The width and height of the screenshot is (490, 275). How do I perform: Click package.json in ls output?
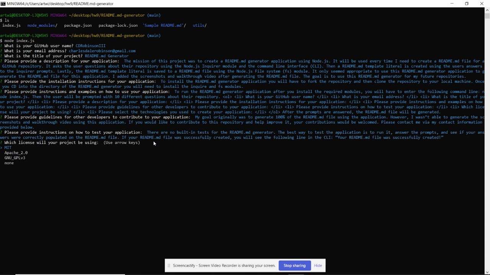78,25
